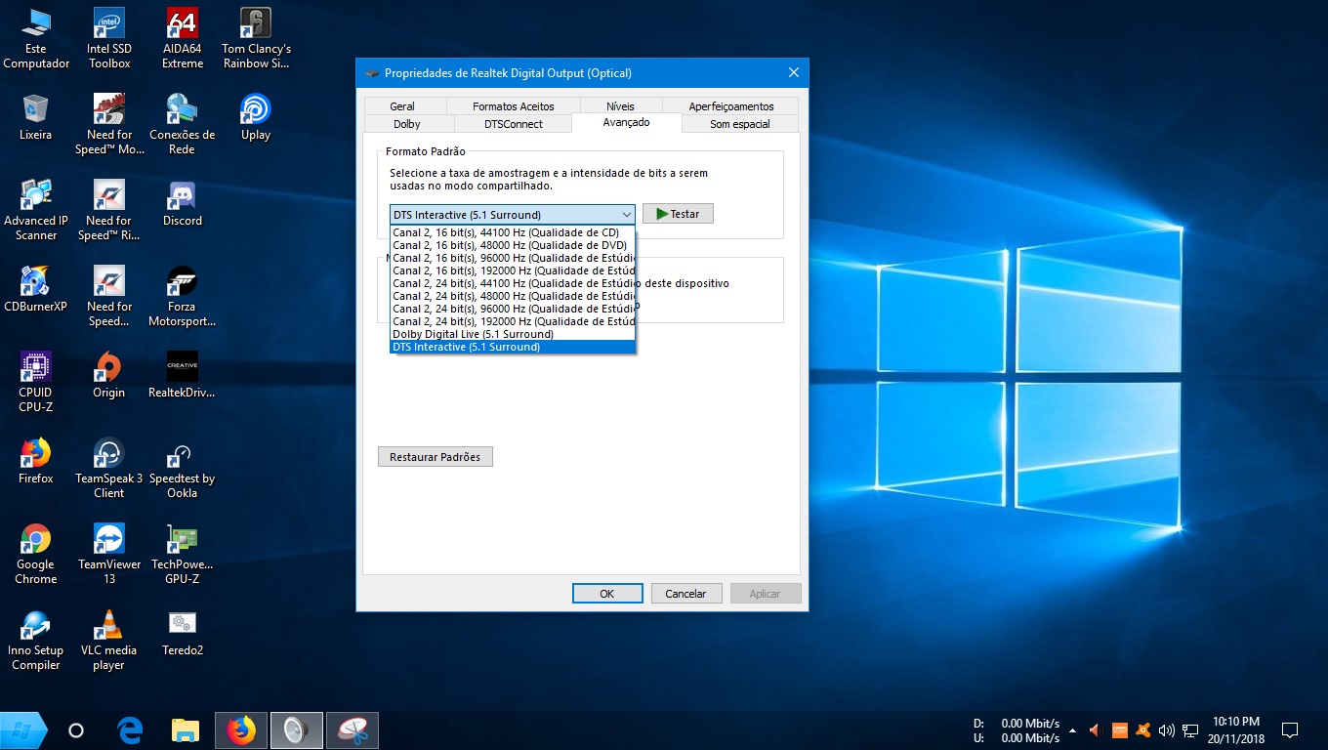Launch Discord from the desktop

coord(183,203)
